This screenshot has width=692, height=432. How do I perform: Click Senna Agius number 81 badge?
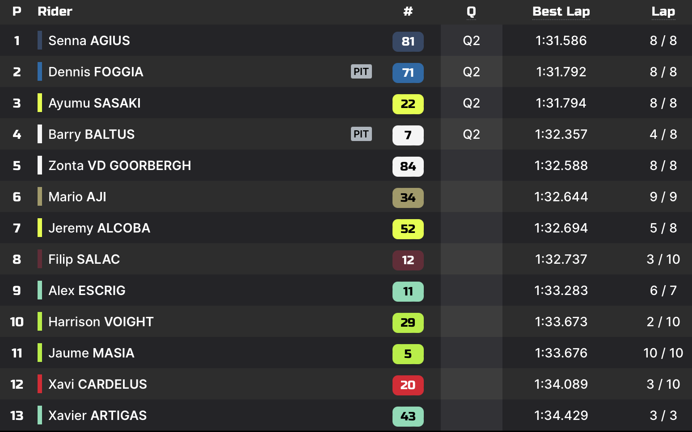[408, 42]
